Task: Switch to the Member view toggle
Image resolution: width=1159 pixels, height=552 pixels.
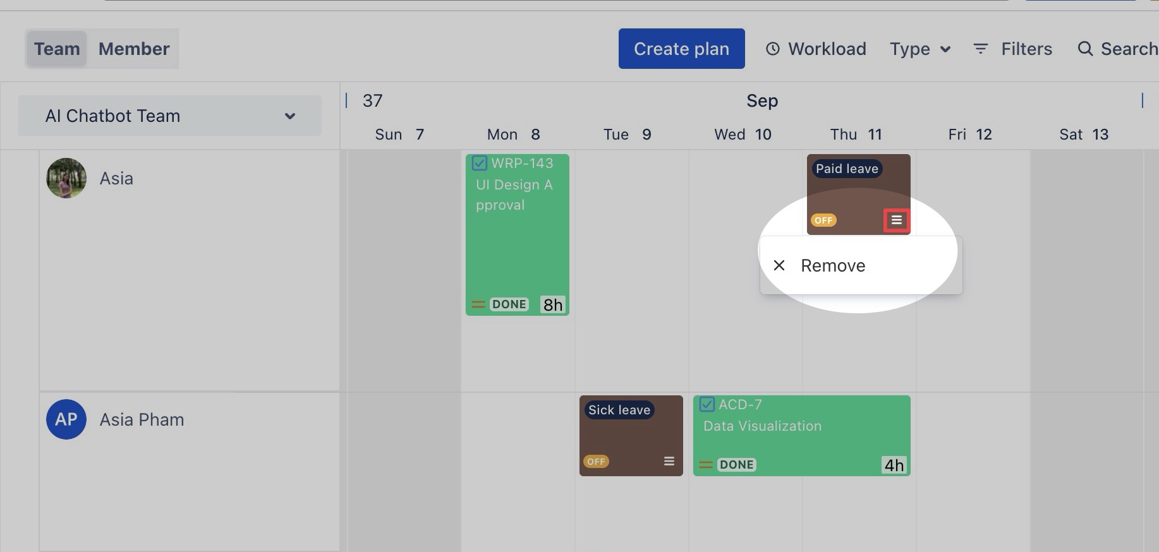Action: pyautogui.click(x=134, y=49)
